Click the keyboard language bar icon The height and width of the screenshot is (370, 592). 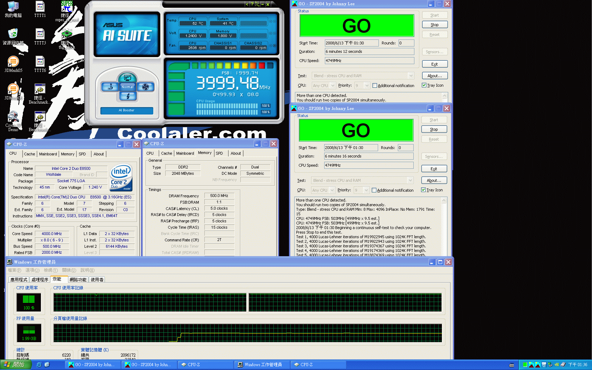coord(512,365)
